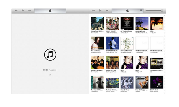Open the ABBOT KINNEY album cover

[x=112, y=24]
